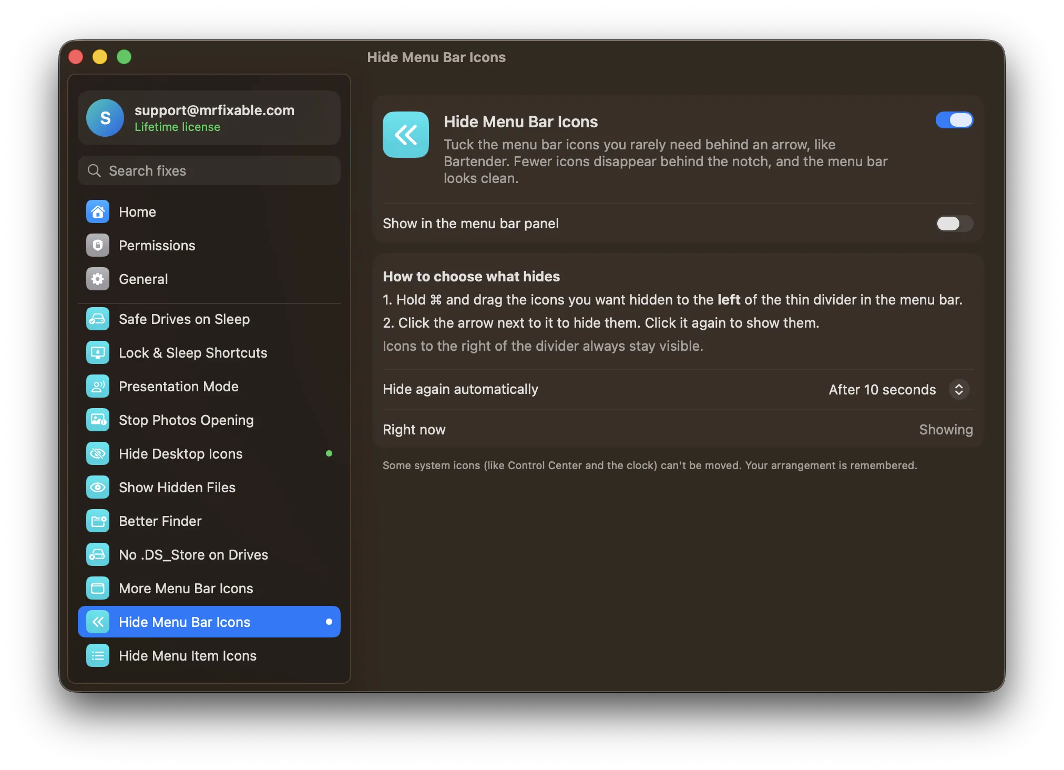
Task: Click the General gear icon
Action: (98, 279)
